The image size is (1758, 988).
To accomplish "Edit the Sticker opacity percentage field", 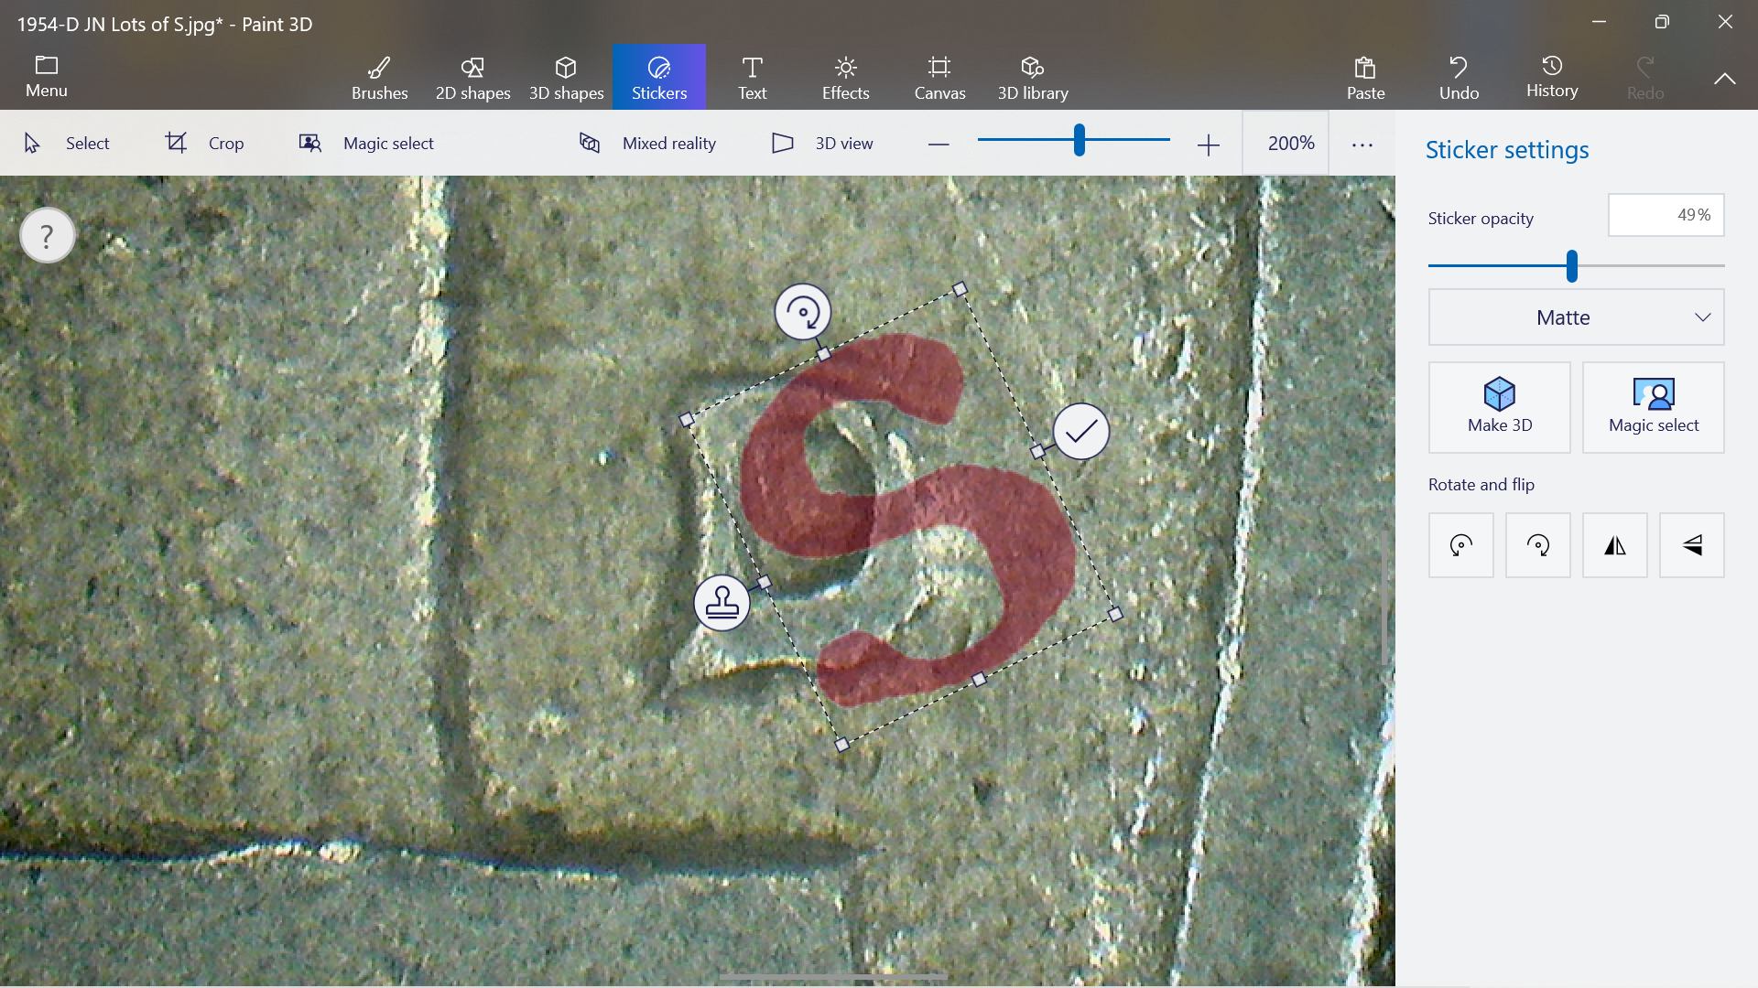I will pos(1666,215).
